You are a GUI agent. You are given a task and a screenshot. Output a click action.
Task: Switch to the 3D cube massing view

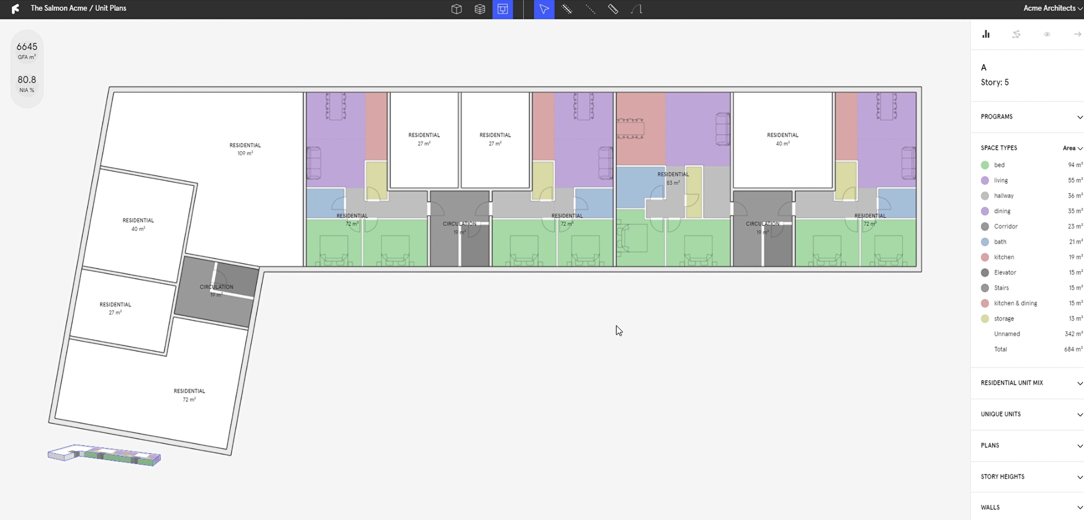tap(456, 9)
